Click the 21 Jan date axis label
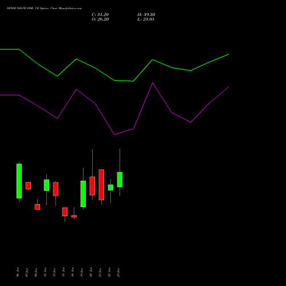This screenshot has height=286, width=286. pyautogui.click(x=100, y=272)
